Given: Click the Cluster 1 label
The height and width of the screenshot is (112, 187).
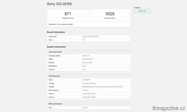Looking at the screenshot, I should [x=52, y=94].
